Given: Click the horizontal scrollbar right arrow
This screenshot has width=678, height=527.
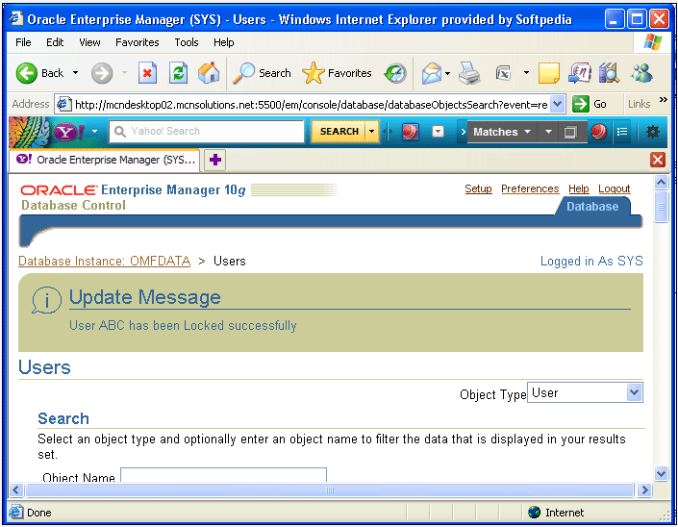Looking at the screenshot, I should 644,490.
